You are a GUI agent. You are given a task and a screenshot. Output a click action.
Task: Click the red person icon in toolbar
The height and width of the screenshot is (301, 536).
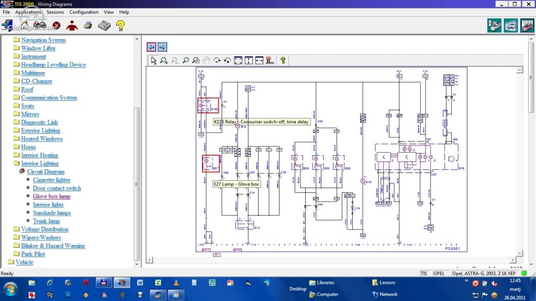click(72, 26)
